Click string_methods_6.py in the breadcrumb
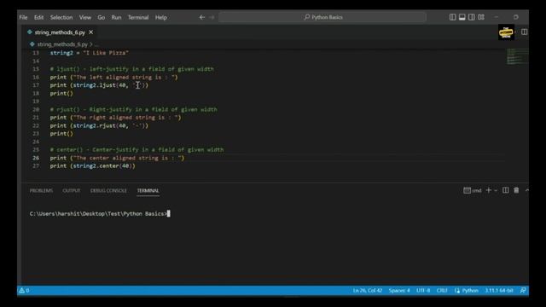The width and height of the screenshot is (546, 307). 62,44
